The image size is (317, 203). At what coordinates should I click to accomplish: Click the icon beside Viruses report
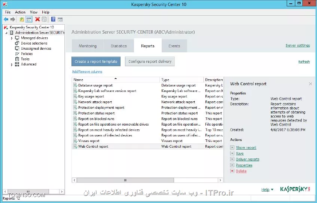pos(75,141)
